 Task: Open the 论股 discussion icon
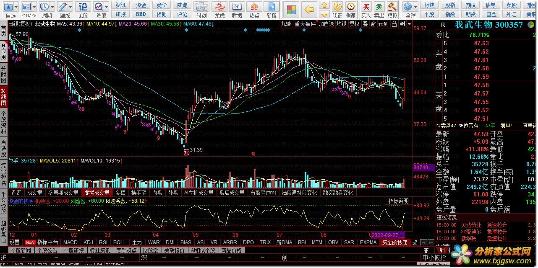[x=83, y=7]
